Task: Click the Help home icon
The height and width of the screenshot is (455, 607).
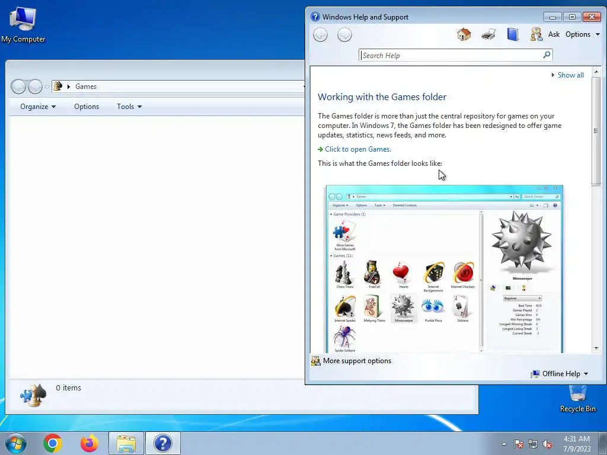Action: coord(464,34)
